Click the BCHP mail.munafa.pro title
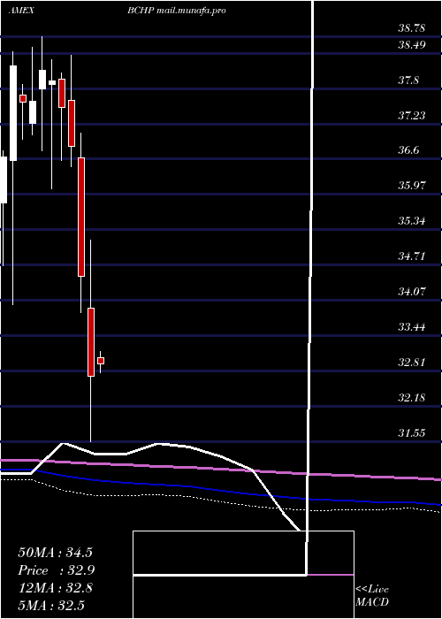Image resolution: width=442 pixels, height=619 pixels. pyautogui.click(x=177, y=11)
